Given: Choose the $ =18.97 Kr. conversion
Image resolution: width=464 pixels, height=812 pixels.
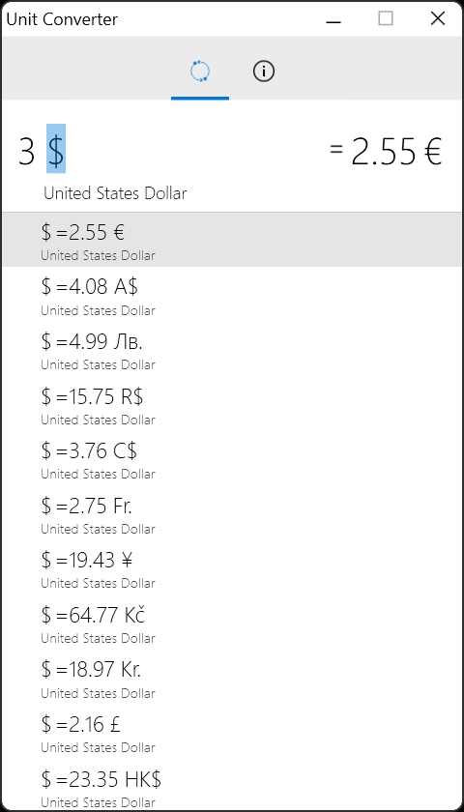Looking at the screenshot, I should click(x=232, y=677).
